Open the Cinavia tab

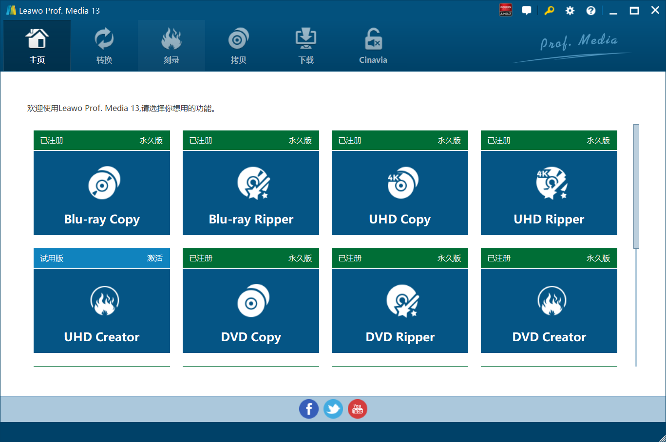373,46
